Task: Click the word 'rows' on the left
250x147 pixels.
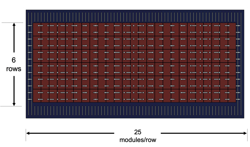Action: [x=14, y=69]
